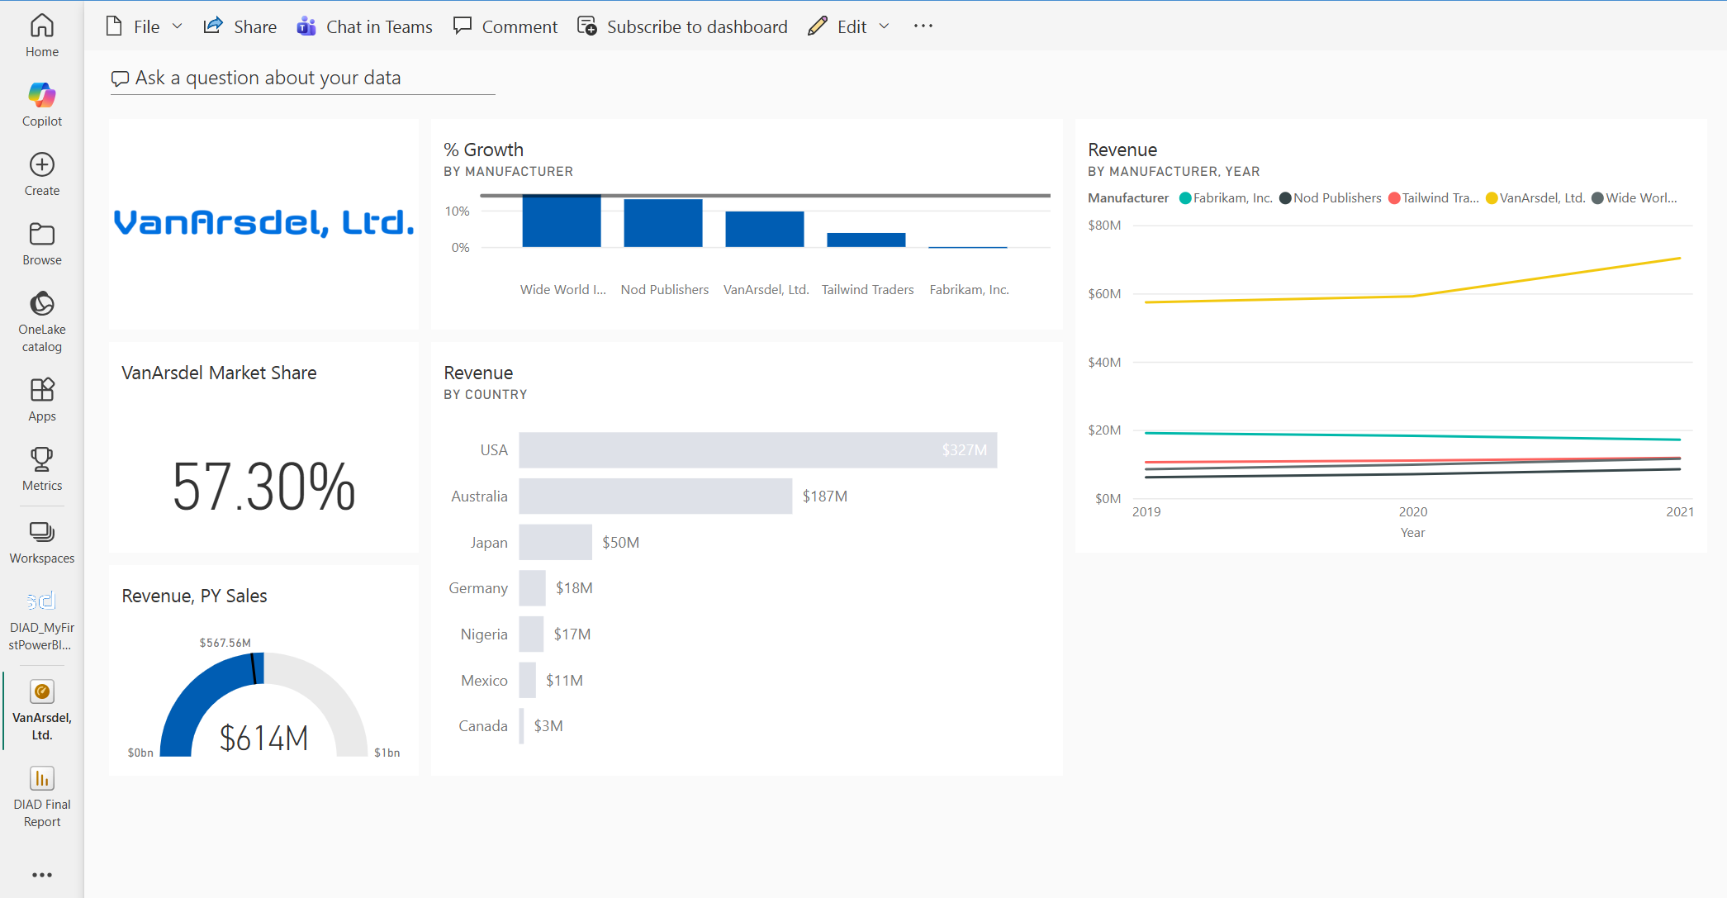
Task: Select the USA bar in Revenue chart
Action: (x=757, y=450)
